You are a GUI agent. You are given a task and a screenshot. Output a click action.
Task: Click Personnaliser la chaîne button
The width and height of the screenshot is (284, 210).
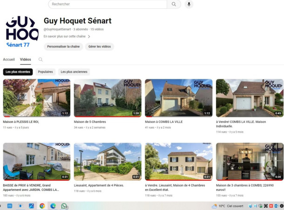coord(63,47)
